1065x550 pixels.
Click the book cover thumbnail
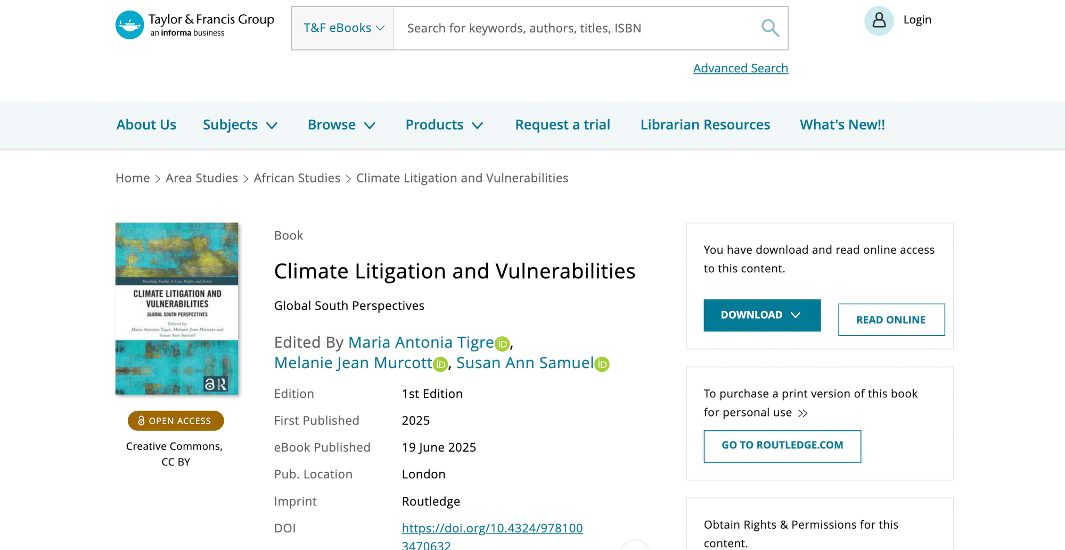(x=177, y=309)
